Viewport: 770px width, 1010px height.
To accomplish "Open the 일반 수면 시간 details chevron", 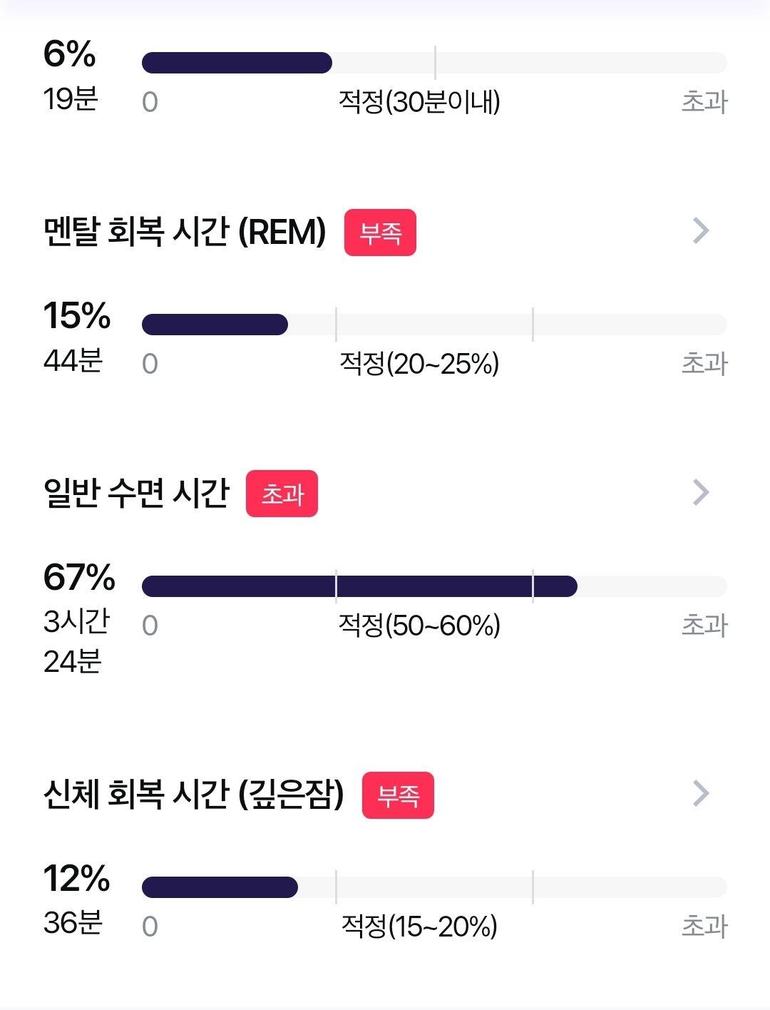I will (702, 492).
